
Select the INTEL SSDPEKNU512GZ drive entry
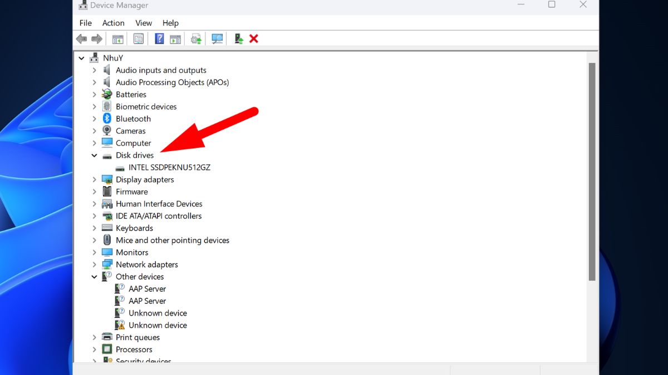click(x=169, y=167)
